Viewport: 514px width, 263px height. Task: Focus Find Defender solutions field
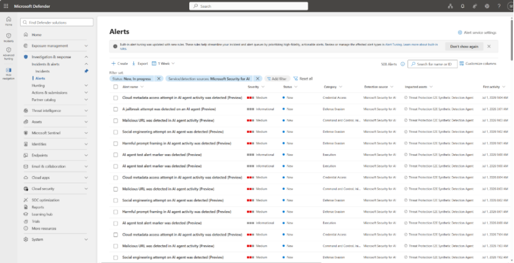pyautogui.click(x=57, y=22)
